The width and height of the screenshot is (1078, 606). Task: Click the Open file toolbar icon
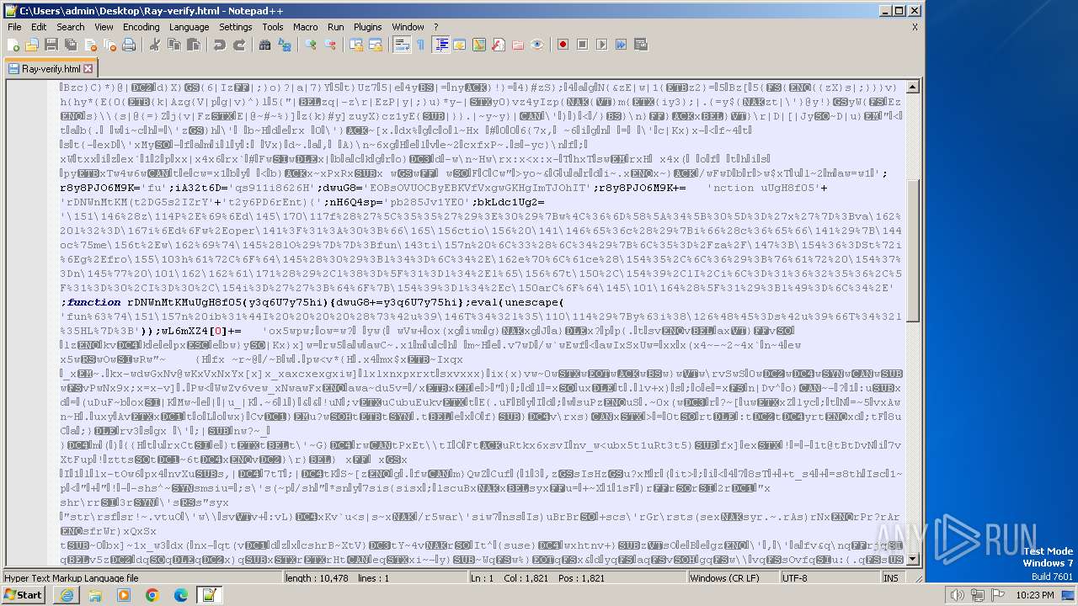(x=32, y=45)
